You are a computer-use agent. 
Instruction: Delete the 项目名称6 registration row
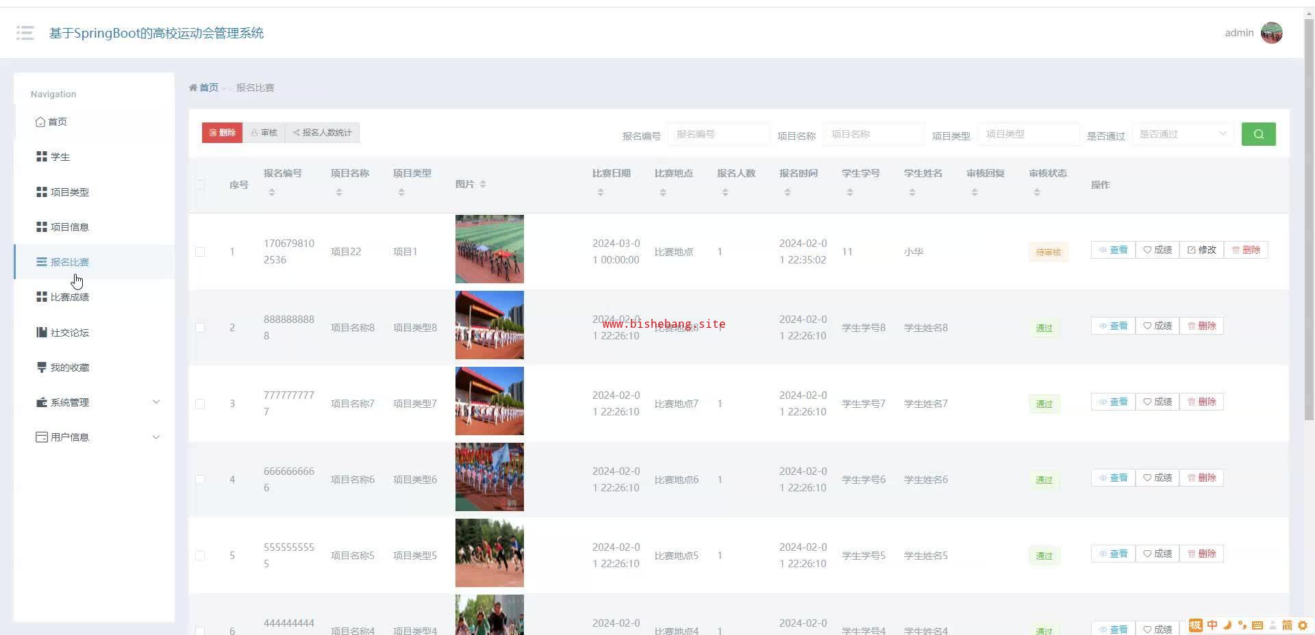(1201, 478)
